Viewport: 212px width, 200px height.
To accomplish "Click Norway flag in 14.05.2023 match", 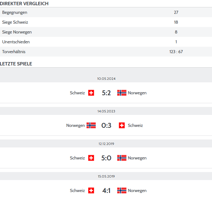I will tap(91, 125).
